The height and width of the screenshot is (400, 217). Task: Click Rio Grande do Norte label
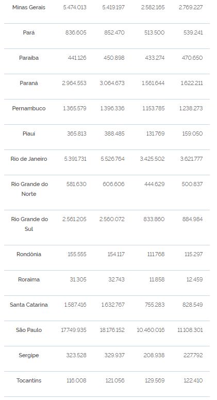pyautogui.click(x=29, y=189)
